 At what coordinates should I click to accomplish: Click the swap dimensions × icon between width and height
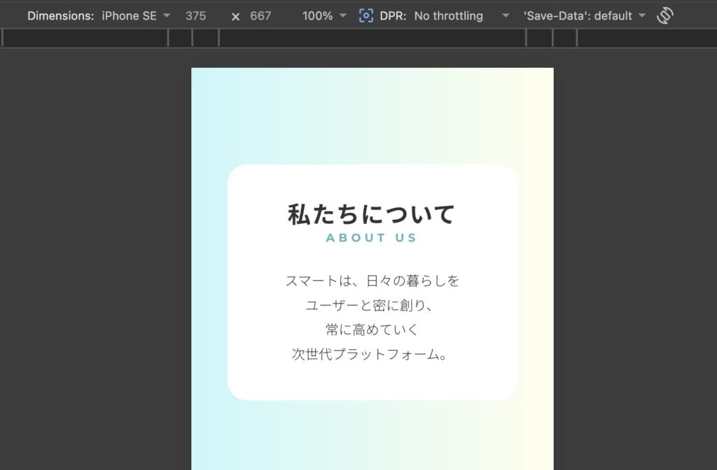[235, 15]
